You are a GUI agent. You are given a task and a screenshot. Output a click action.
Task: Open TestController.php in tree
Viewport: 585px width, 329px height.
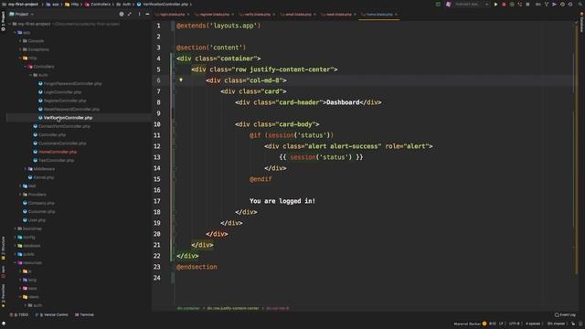tap(57, 161)
